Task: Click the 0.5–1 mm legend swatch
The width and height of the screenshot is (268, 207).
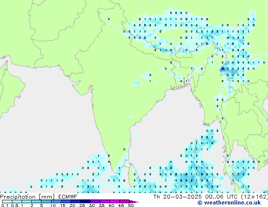Action: click(17, 202)
